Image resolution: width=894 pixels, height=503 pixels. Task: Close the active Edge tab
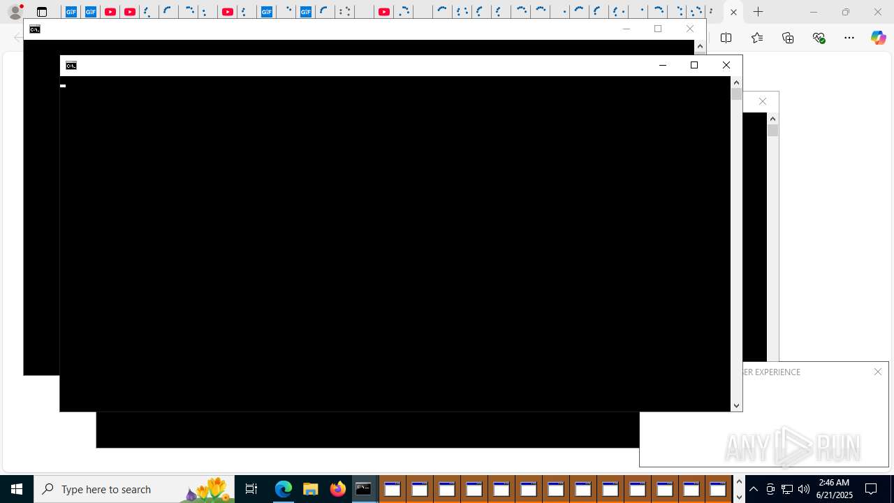click(x=733, y=12)
